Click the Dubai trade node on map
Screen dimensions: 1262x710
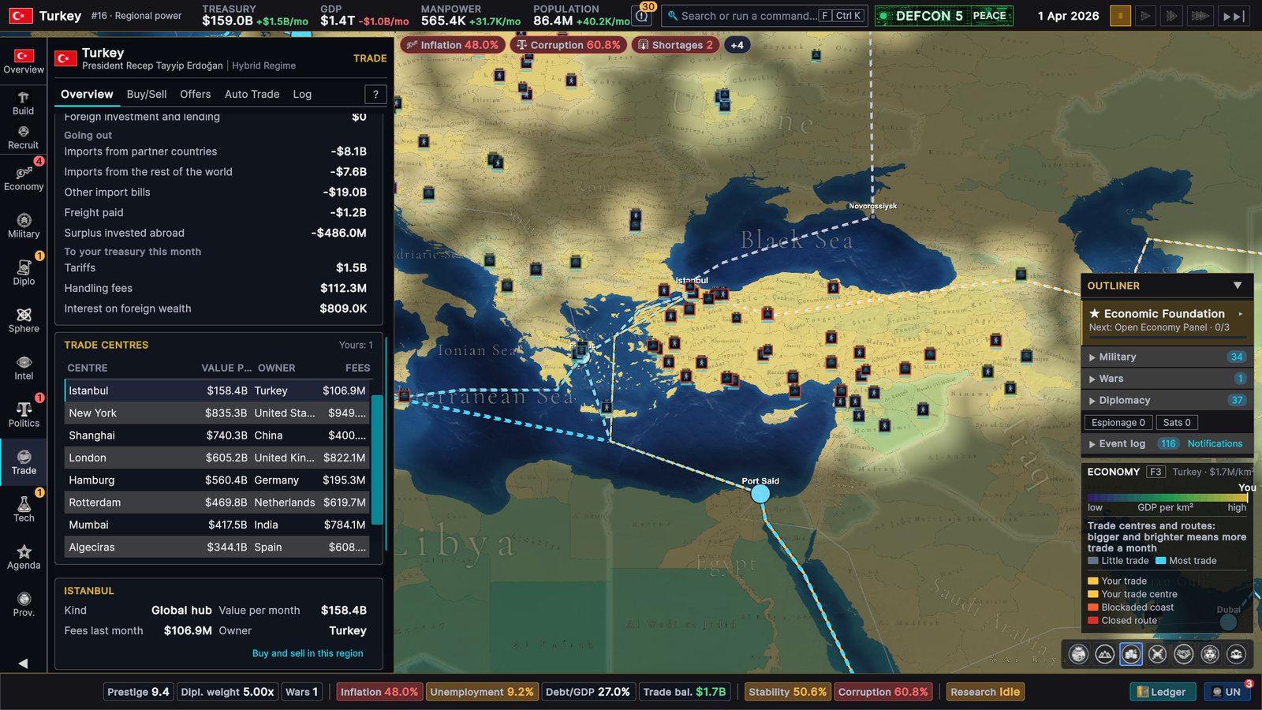click(1228, 622)
